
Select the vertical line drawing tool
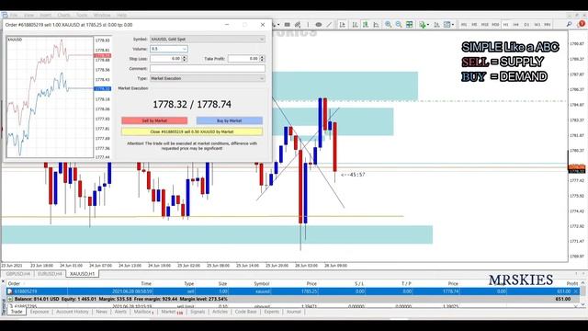click(309, 25)
